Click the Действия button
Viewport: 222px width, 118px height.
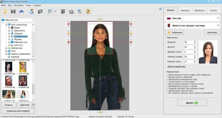25,105
